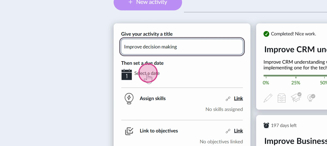Screen dimensions: 327x146
Task: Click the 0% mark on progress bar
Action: 266,76
